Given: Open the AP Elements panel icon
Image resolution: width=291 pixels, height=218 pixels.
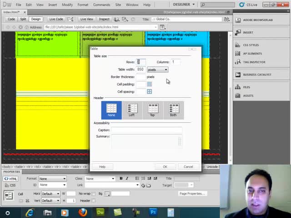Looking at the screenshot, I should coord(238,54).
